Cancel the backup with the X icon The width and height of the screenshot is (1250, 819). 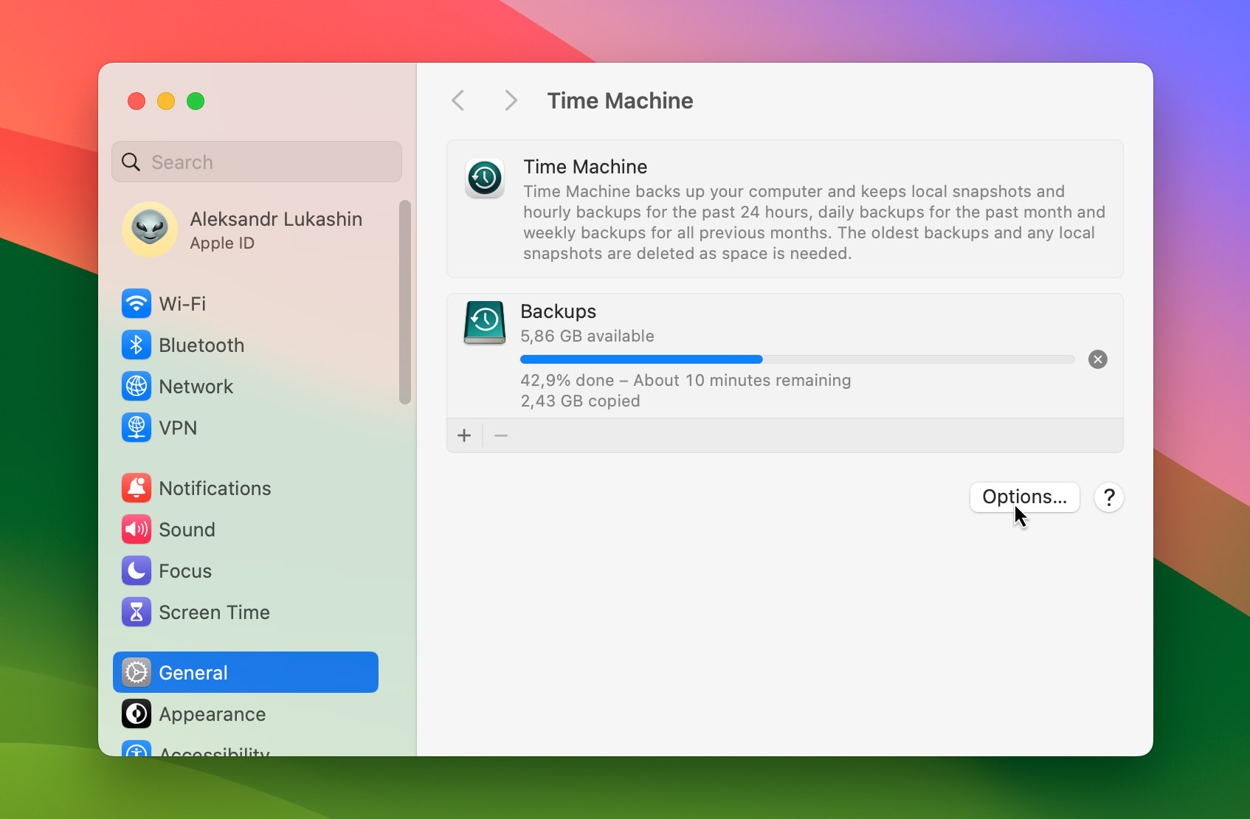[x=1098, y=359]
